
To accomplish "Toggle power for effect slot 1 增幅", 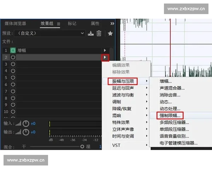I will point(13,50).
